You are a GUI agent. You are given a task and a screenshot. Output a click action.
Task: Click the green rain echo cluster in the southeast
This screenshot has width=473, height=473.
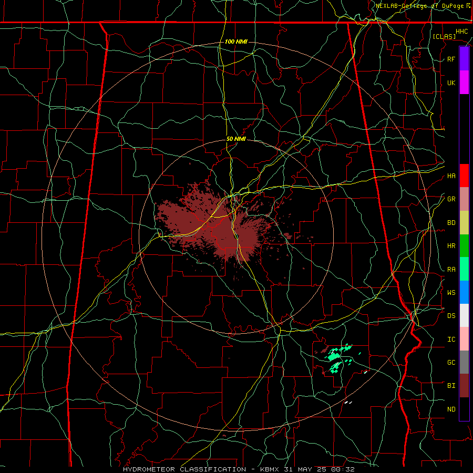coord(337,358)
